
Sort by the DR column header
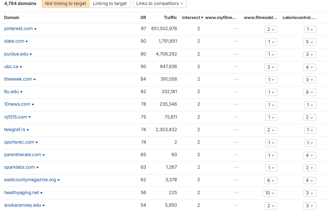143,18
